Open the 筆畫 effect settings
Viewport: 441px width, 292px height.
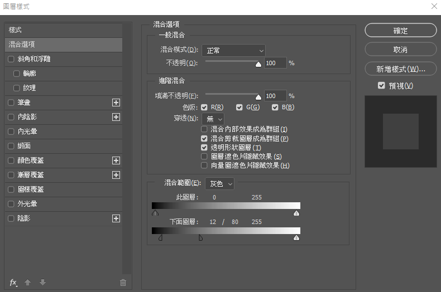[24, 103]
